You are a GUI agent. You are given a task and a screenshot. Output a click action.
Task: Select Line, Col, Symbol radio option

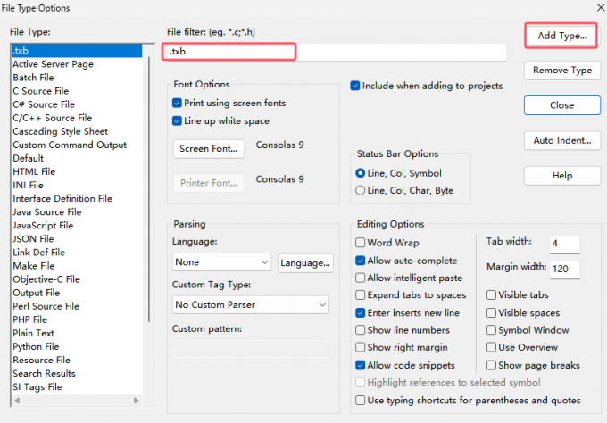point(361,173)
